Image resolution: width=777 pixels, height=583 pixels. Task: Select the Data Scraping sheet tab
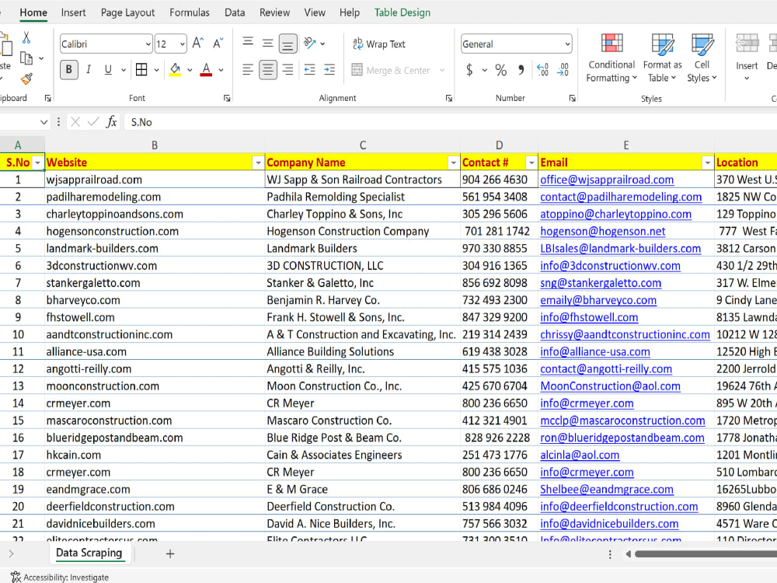click(89, 553)
